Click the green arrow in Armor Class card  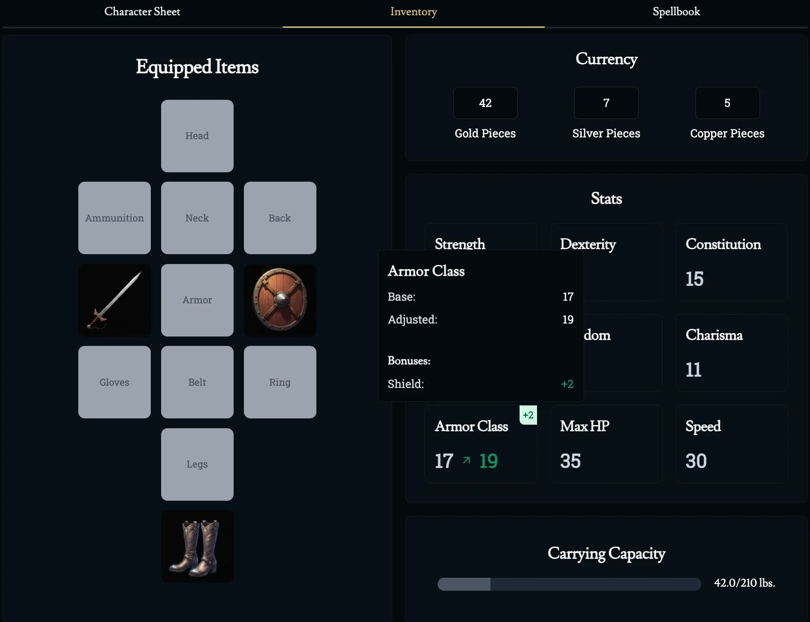click(x=466, y=460)
